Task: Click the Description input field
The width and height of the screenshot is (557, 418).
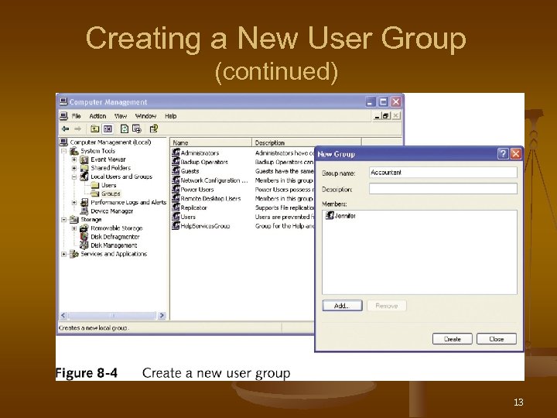Action: point(443,189)
